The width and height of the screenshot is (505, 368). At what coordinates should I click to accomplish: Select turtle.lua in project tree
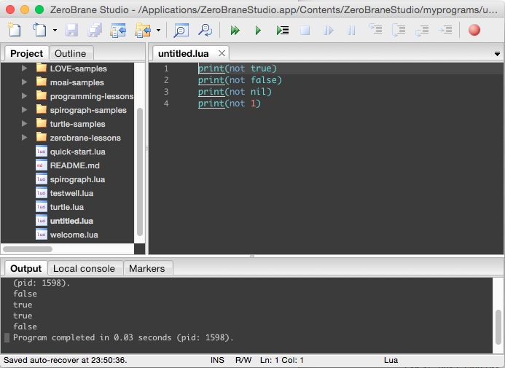66,207
